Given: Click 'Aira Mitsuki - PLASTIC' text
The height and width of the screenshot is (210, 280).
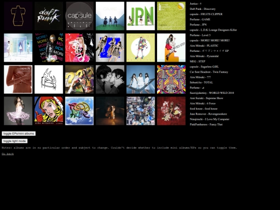Looking at the screenshot, I should pos(204,46).
